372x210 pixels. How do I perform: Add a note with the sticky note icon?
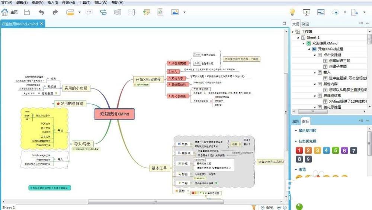[x=146, y=12]
